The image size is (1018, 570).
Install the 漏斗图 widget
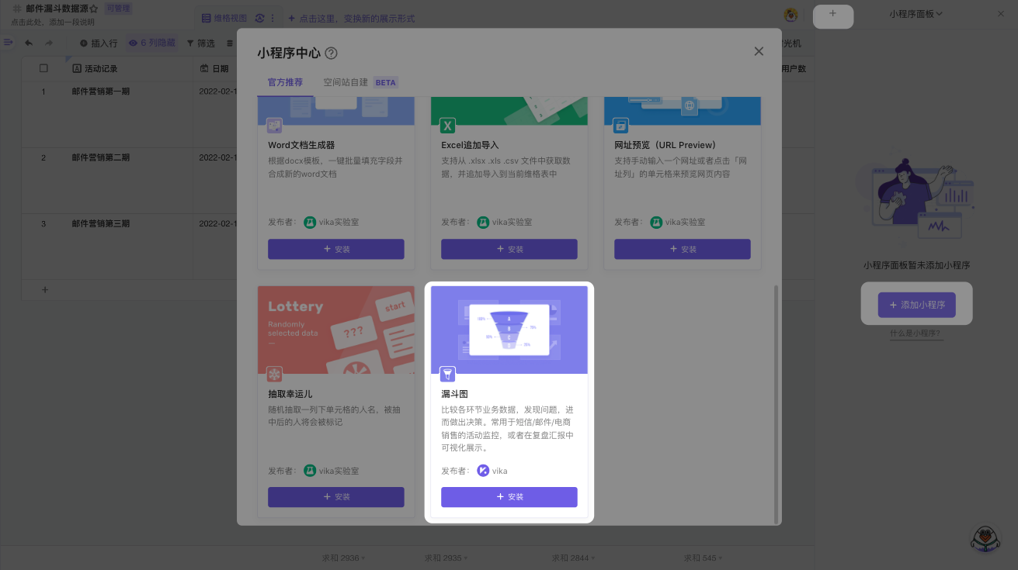click(x=509, y=497)
